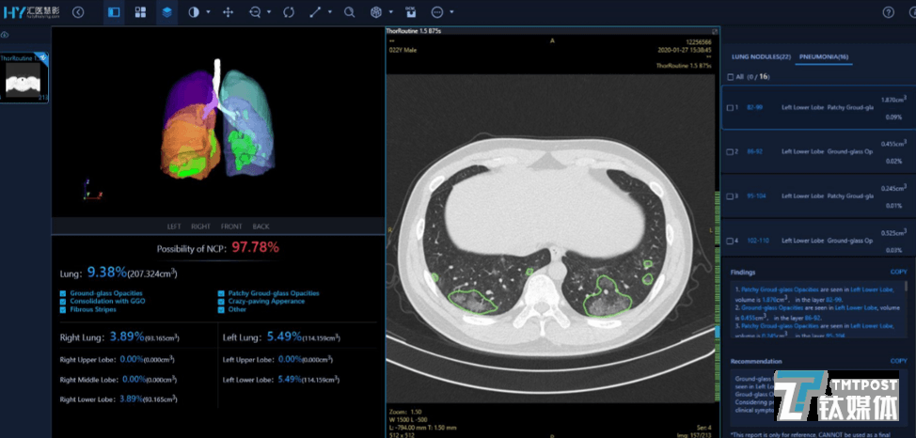Click the rotate/reset circular arrows icon
The width and height of the screenshot is (916, 438).
[x=289, y=12]
